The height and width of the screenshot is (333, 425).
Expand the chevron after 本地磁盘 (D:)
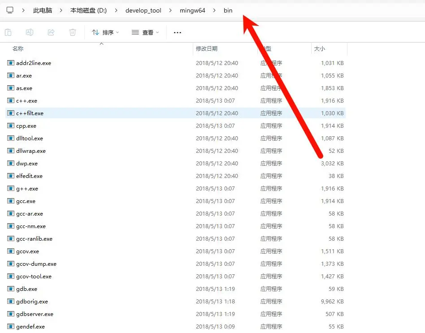[x=116, y=10]
